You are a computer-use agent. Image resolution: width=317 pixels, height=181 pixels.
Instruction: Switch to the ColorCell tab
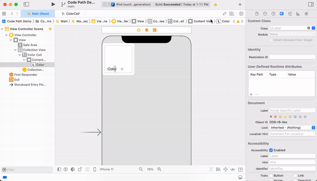pos(71,14)
